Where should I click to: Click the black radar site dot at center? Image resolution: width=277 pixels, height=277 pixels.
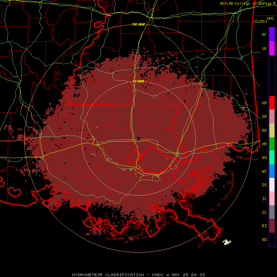pos(138,138)
